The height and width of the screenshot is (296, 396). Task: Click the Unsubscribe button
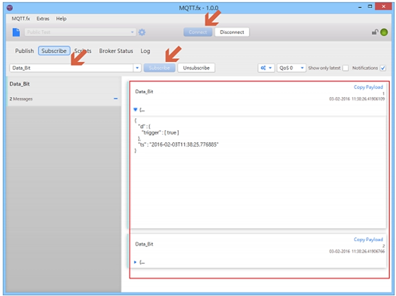[196, 68]
